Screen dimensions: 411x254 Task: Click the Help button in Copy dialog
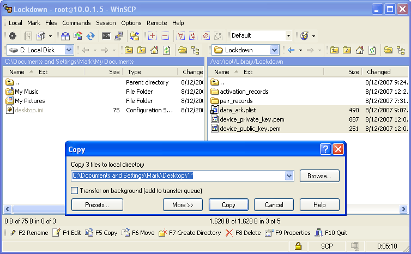coord(319,204)
